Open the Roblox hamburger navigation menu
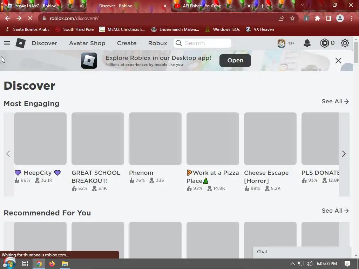This screenshot has width=359, height=269. (x=7, y=43)
